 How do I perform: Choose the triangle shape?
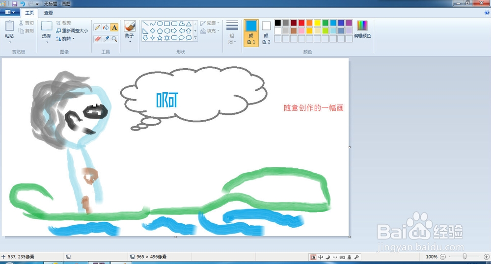[189, 24]
